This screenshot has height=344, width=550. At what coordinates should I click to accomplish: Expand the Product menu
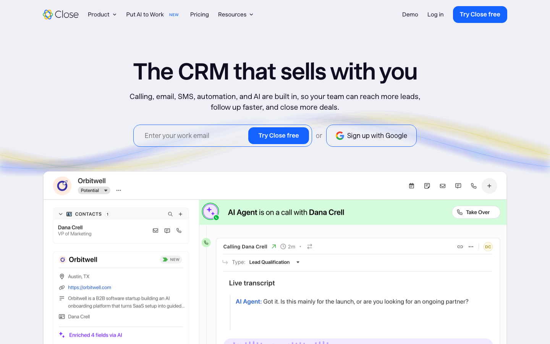click(x=102, y=15)
